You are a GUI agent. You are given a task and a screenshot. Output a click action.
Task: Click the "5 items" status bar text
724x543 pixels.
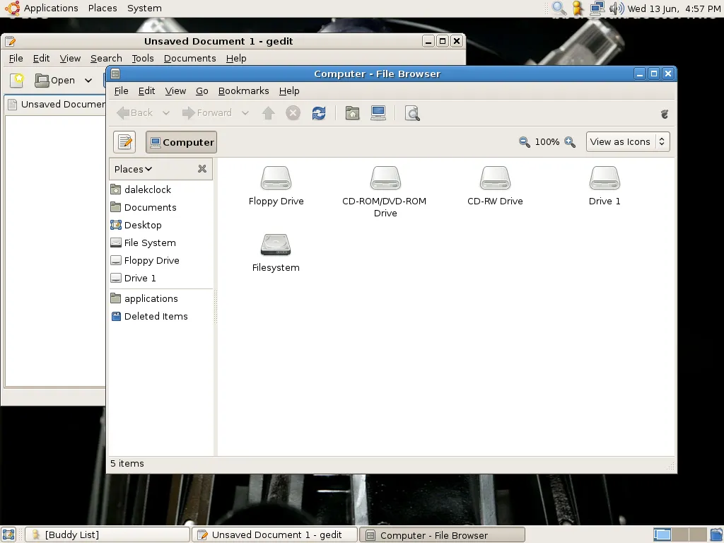[127, 464]
